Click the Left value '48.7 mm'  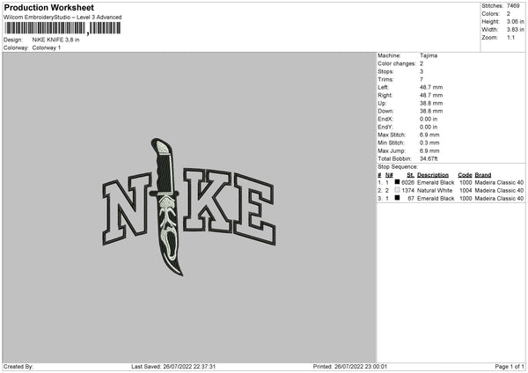tap(431, 87)
